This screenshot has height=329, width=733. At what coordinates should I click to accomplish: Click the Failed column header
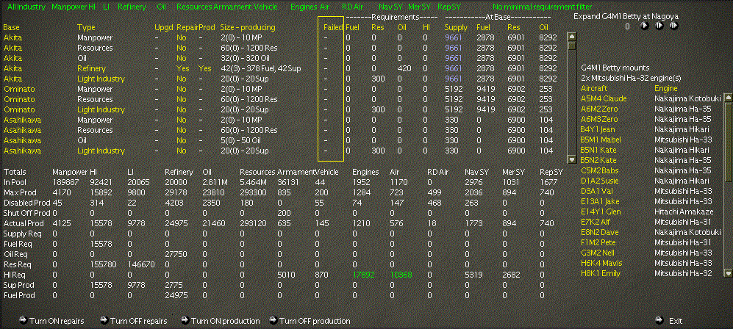click(333, 27)
